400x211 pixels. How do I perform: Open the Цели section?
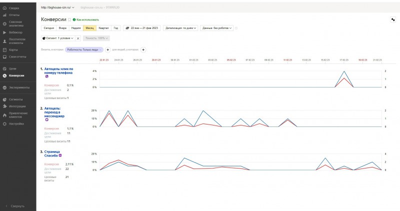pyautogui.click(x=12, y=68)
